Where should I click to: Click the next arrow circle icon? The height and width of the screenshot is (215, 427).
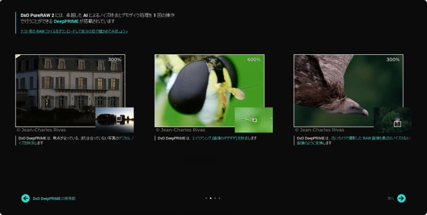click(401, 199)
